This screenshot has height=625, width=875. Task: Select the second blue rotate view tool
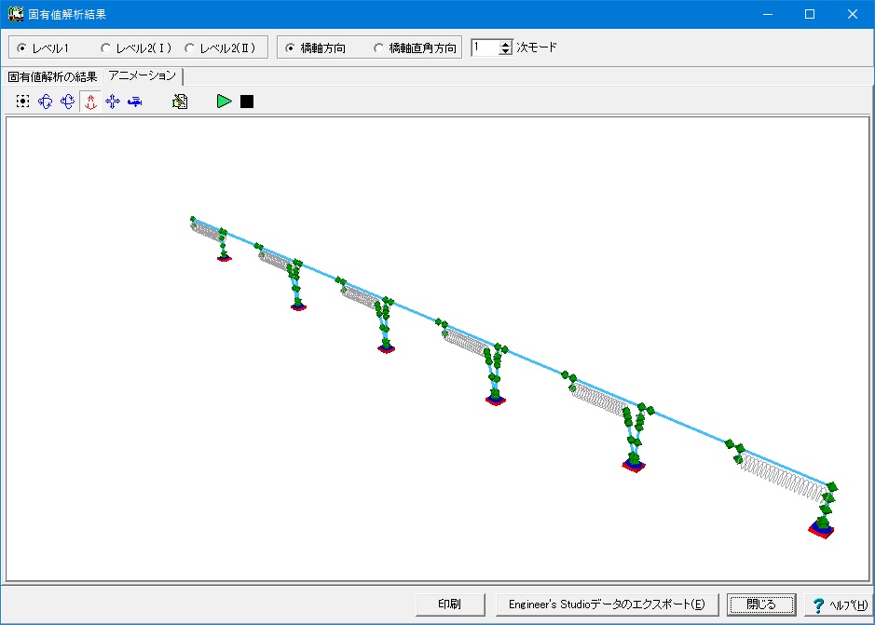click(67, 101)
